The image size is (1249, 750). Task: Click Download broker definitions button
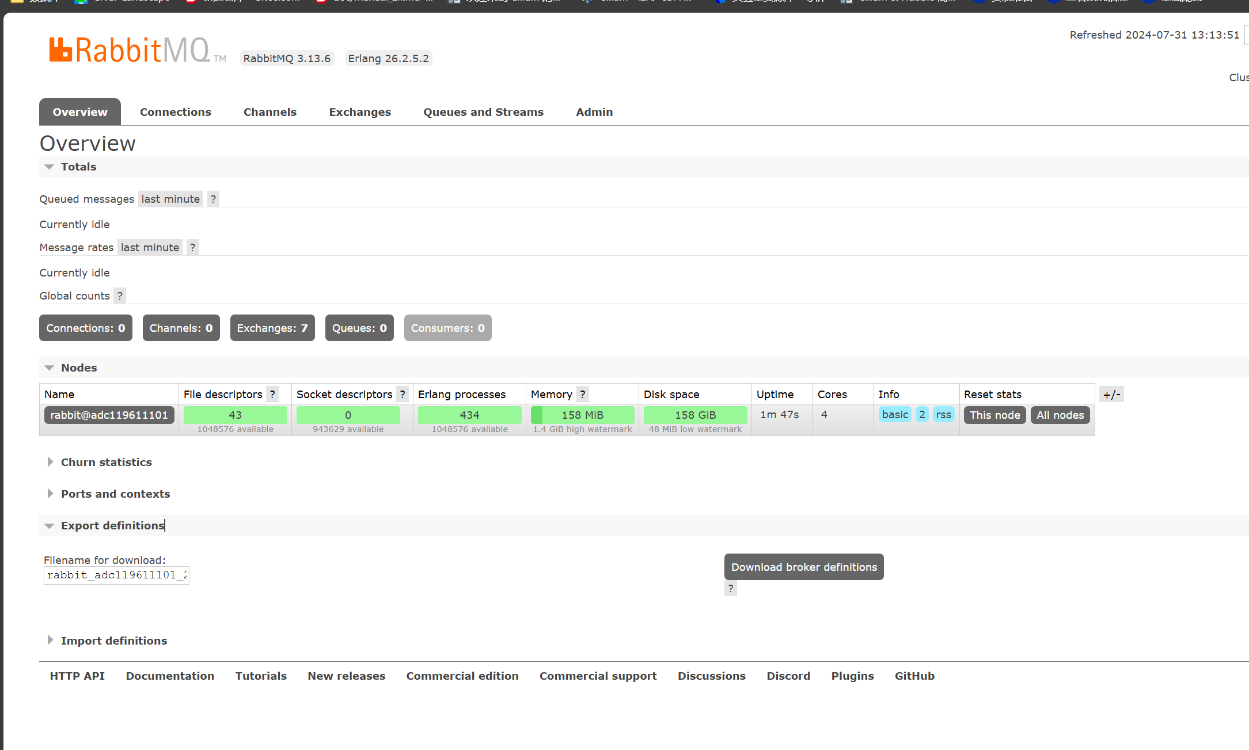(x=804, y=567)
